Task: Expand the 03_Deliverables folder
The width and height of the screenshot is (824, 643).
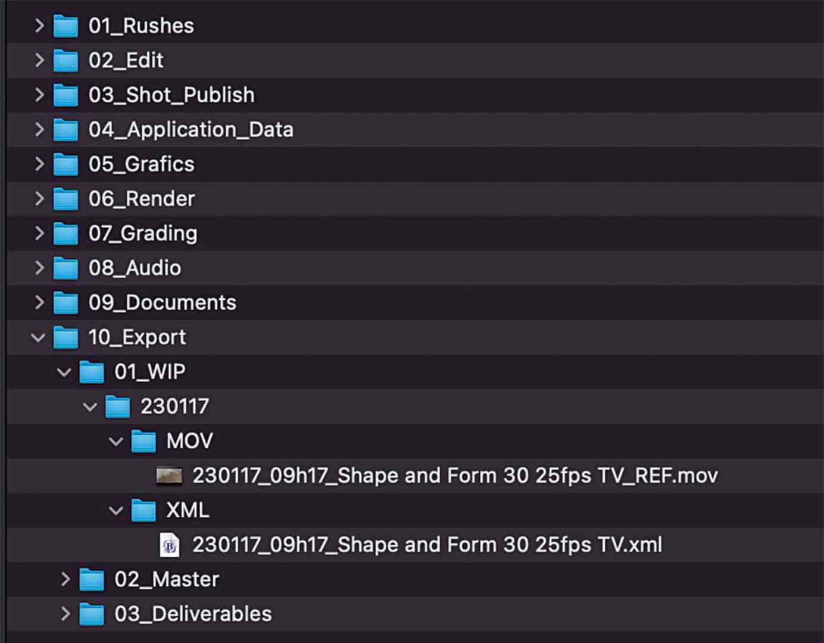Action: pos(64,614)
